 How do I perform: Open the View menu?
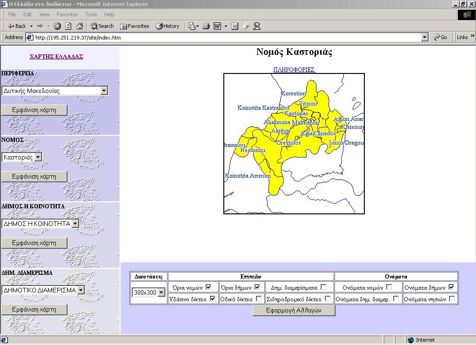coord(44,14)
